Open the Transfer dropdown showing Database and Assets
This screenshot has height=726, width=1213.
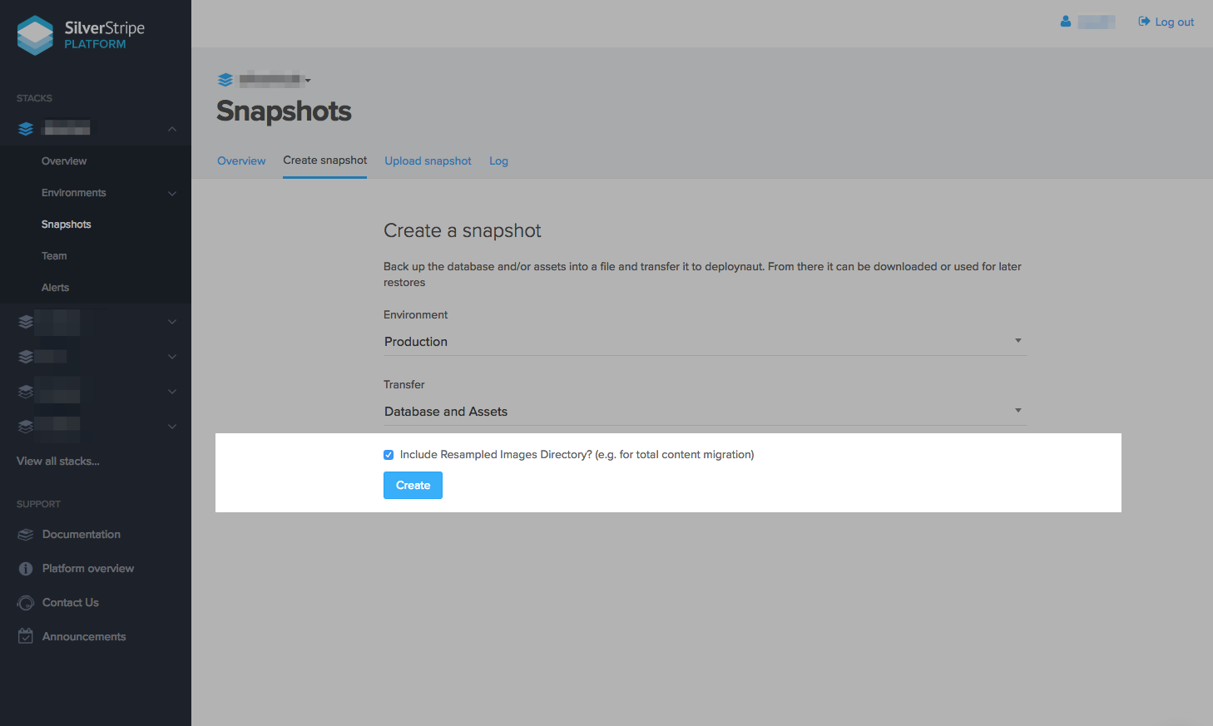coord(704,412)
